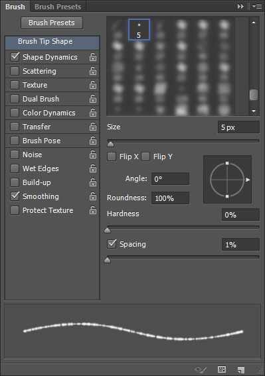
Task: Click the Spacing percentage field
Action: pos(240,245)
